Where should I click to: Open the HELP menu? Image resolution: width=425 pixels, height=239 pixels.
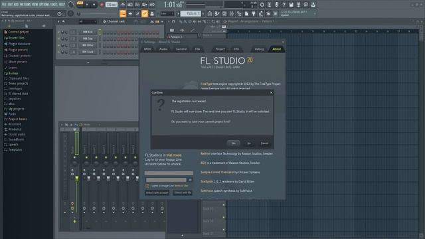pyautogui.click(x=62, y=5)
